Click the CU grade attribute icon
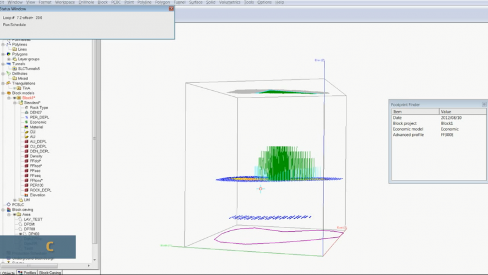The width and height of the screenshot is (488, 275). tap(26, 132)
